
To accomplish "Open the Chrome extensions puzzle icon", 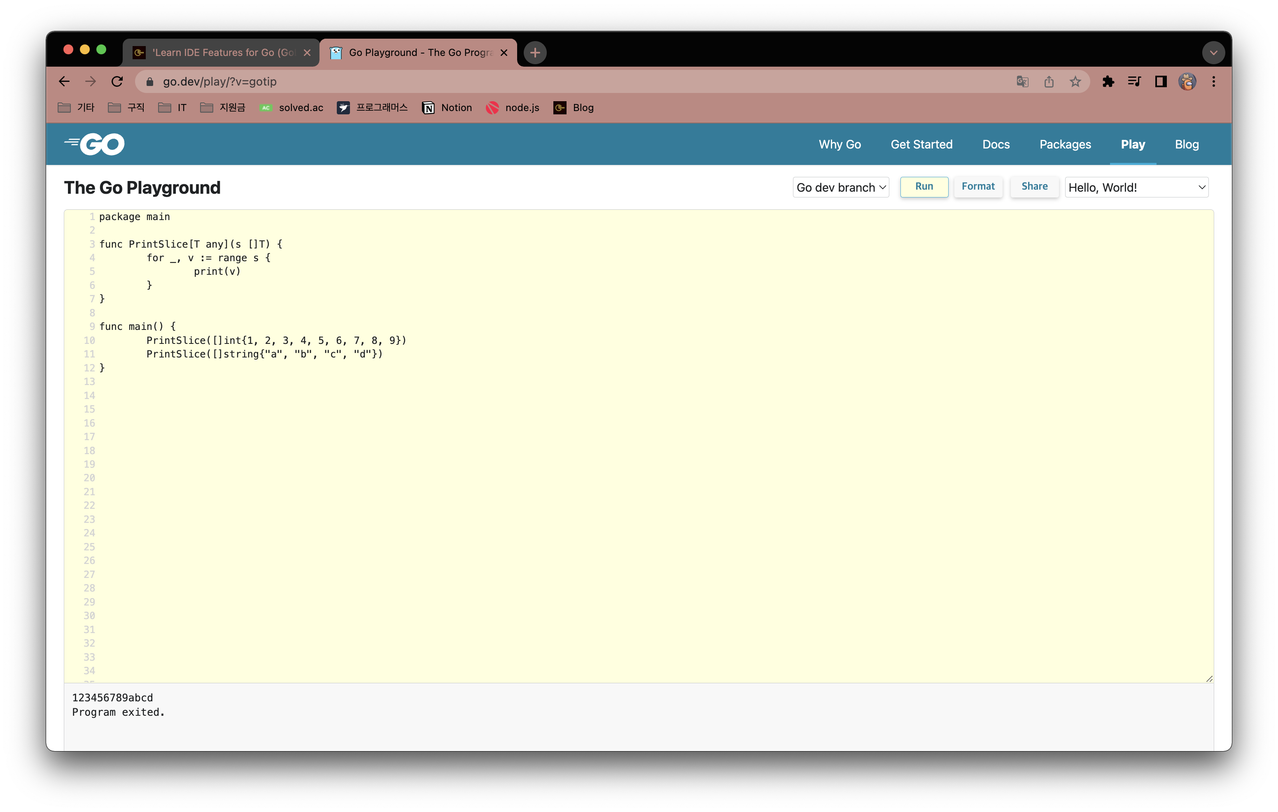I will (x=1108, y=82).
